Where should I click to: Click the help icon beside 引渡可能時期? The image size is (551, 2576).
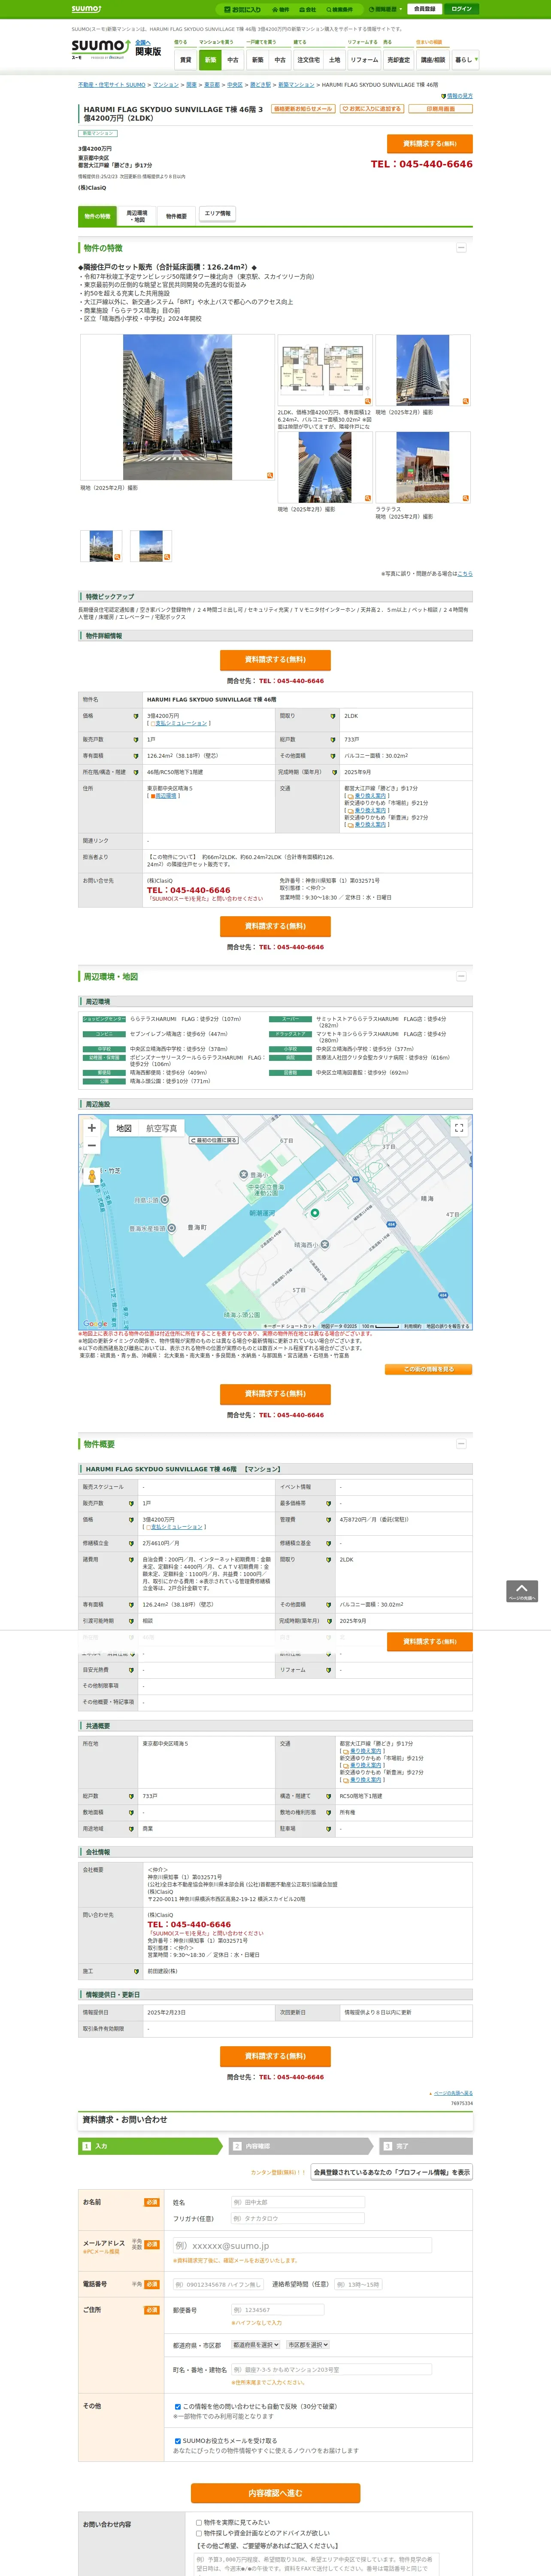(131, 1621)
